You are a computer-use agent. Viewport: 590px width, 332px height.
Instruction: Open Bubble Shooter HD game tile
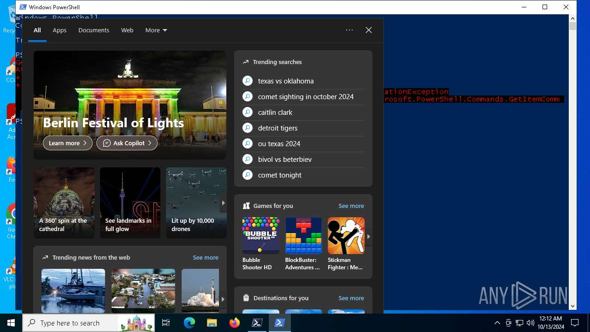point(260,244)
